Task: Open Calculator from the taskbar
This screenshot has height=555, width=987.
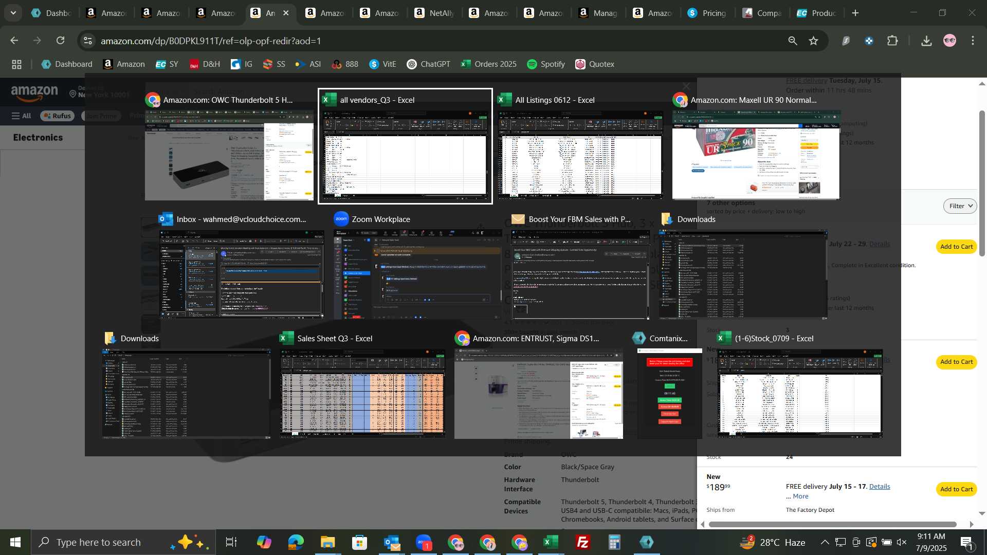Action: [x=614, y=542]
